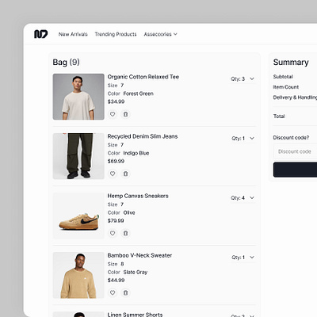Expand the Accessories menu
317x317 pixels.
(160, 34)
